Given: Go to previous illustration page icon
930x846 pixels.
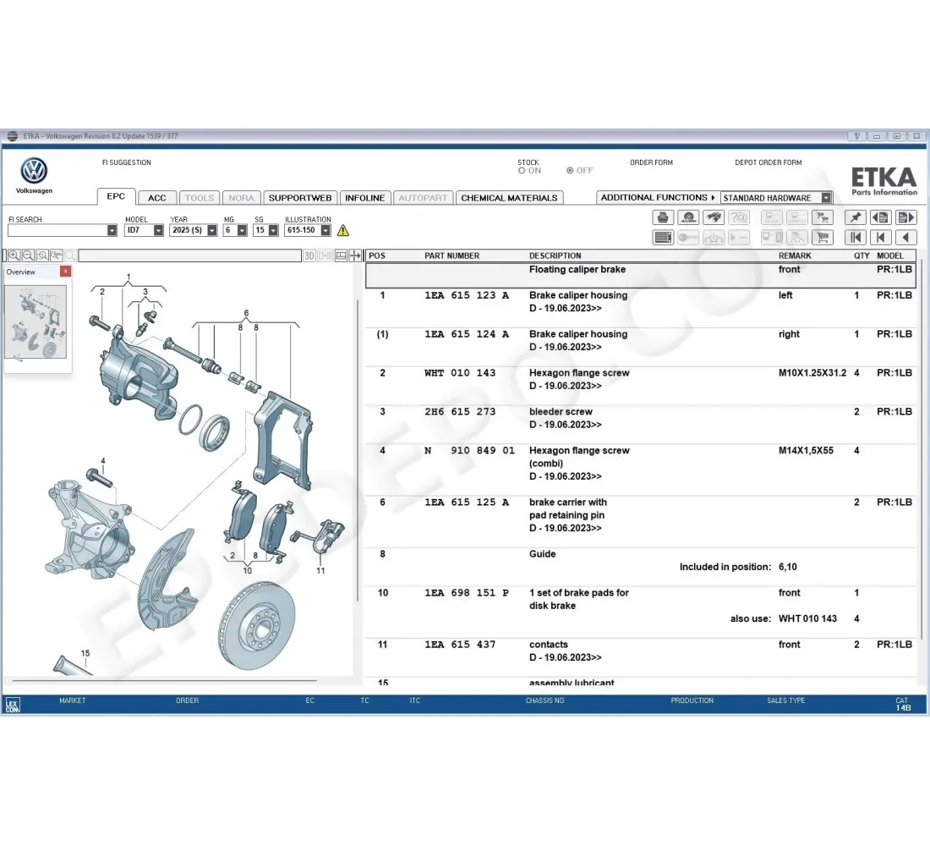Looking at the screenshot, I should 880,218.
